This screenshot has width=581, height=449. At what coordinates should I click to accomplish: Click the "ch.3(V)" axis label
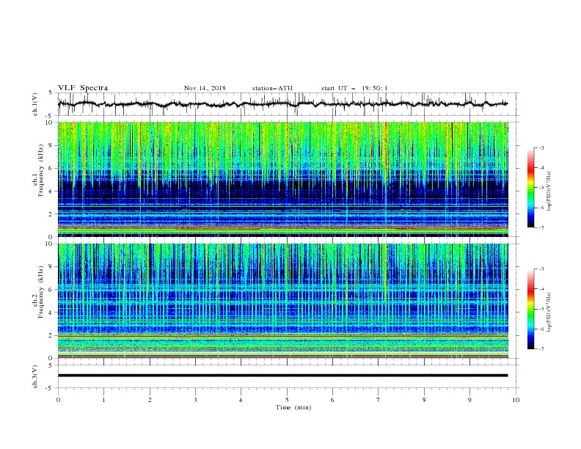coord(35,376)
